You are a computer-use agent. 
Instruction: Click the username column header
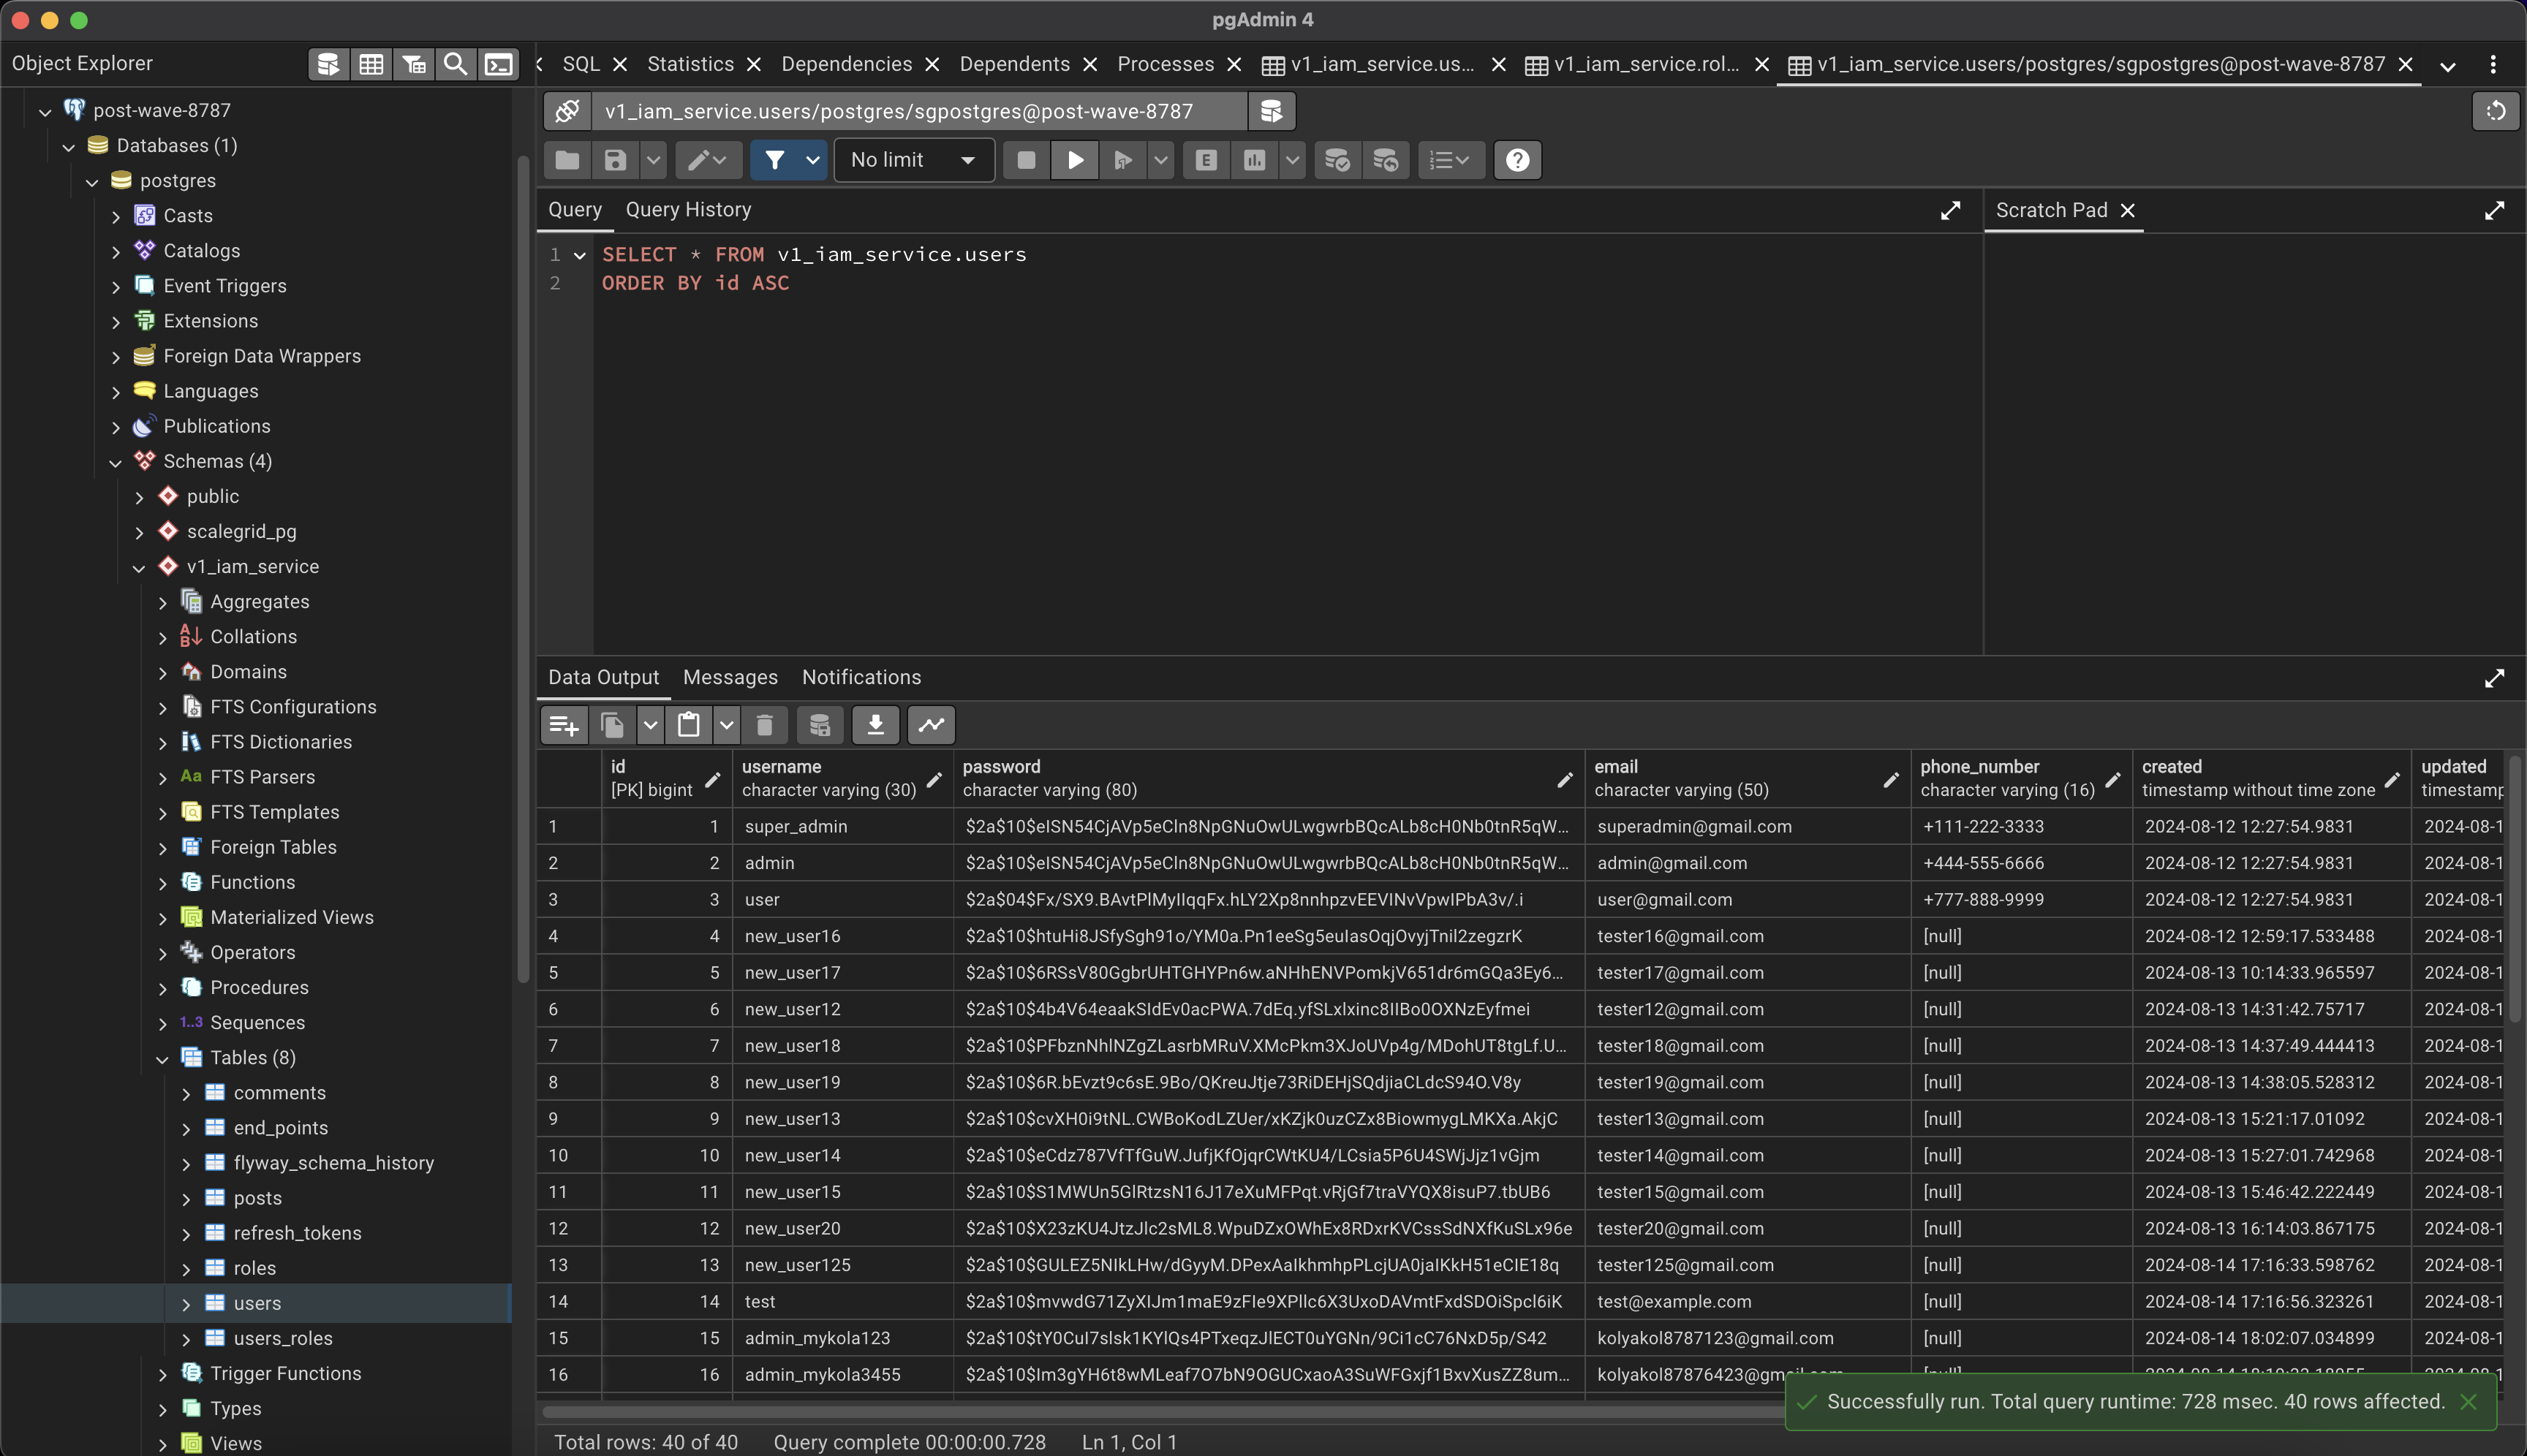tap(842, 779)
